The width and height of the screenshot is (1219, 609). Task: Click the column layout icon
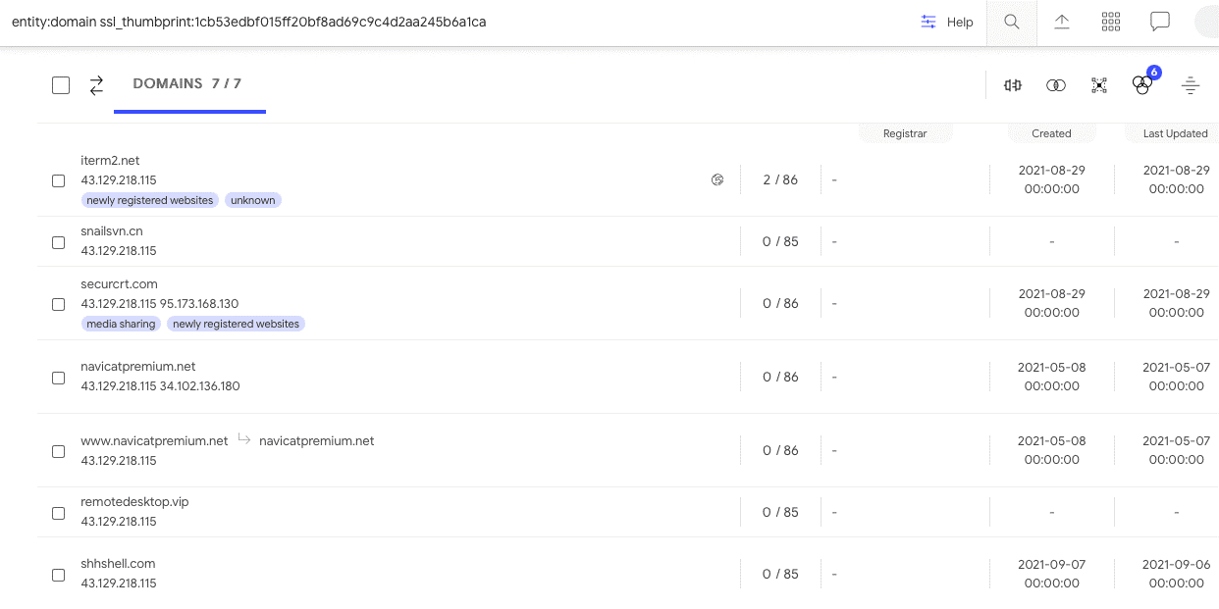point(1013,85)
